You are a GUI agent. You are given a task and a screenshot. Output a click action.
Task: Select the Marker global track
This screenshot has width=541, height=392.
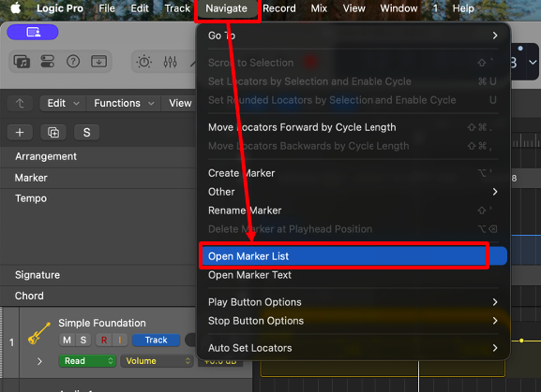pyautogui.click(x=98, y=178)
